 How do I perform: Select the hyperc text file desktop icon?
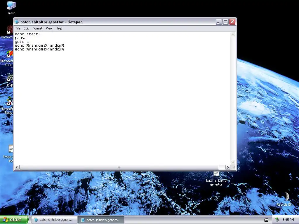tap(8, 153)
